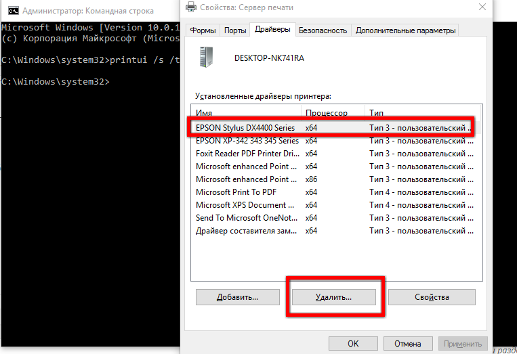
Task: Click the Тип 4 cell of Microsoft Print To PDF
Action: click(x=421, y=192)
